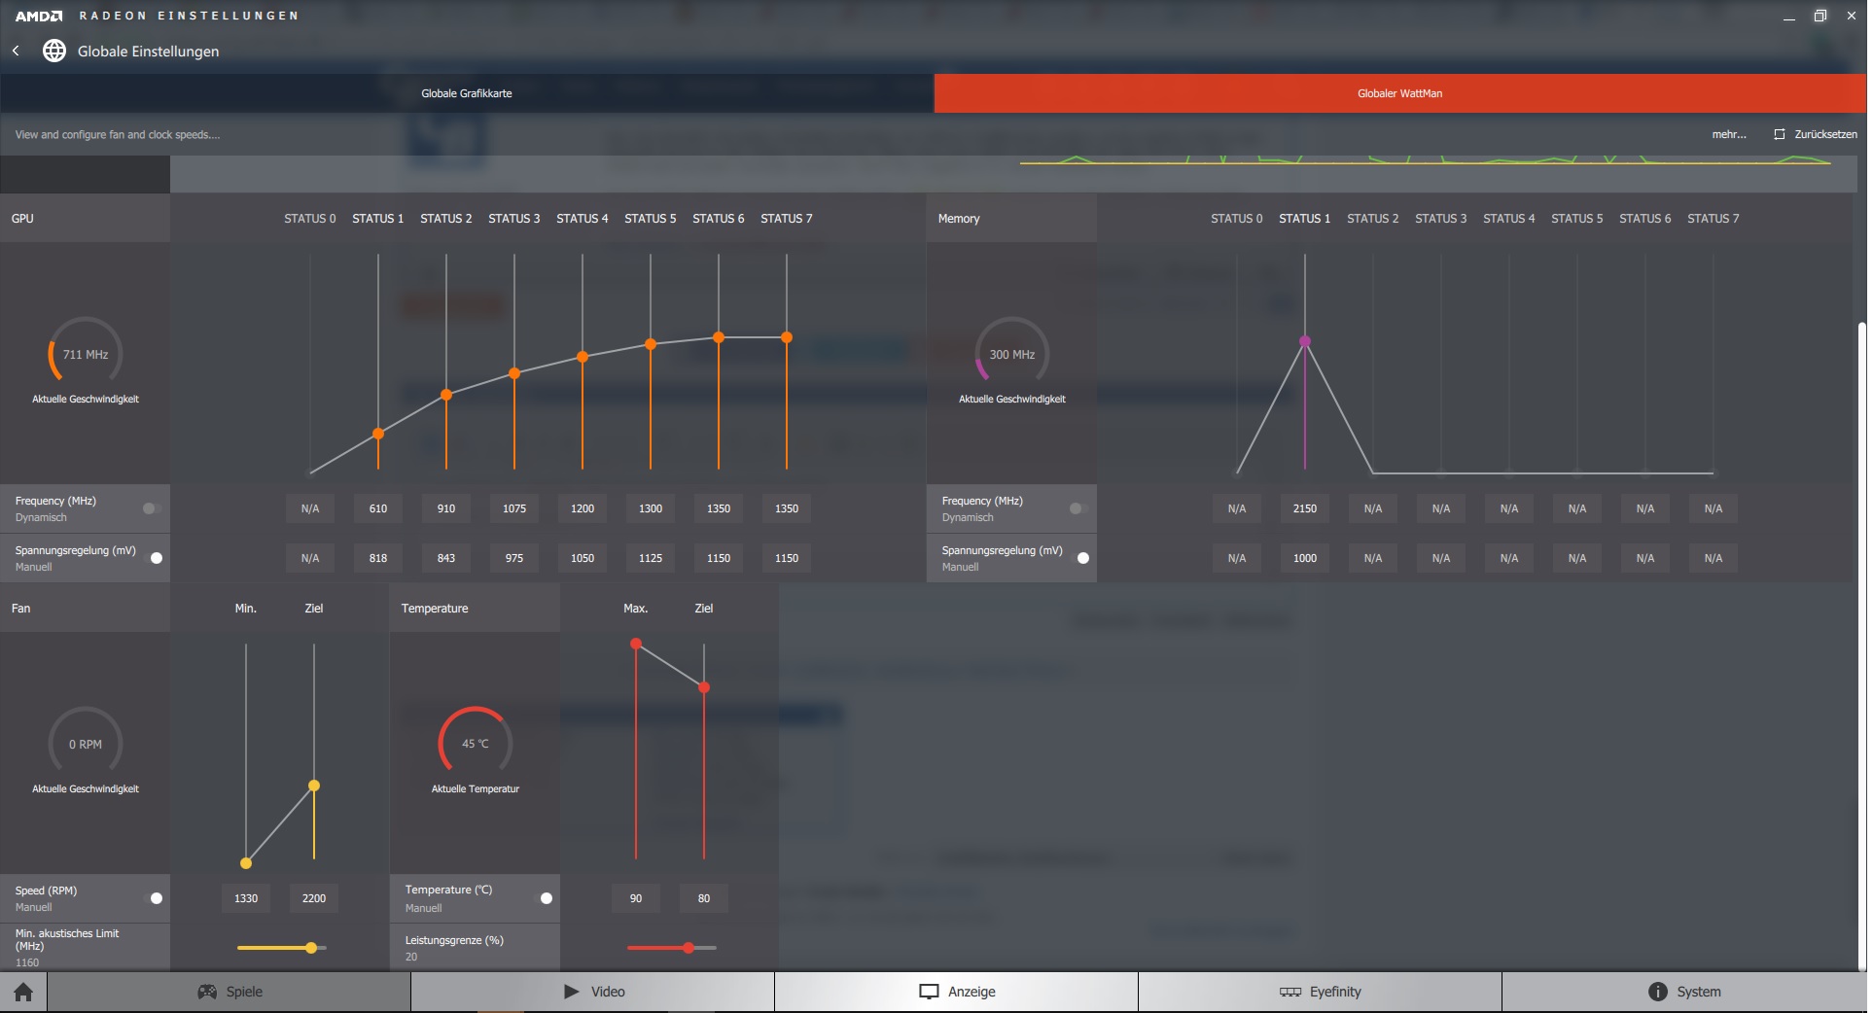Toggle Temperature (°C) manual switch
Viewport: 1873px width, 1013px height.
544,898
